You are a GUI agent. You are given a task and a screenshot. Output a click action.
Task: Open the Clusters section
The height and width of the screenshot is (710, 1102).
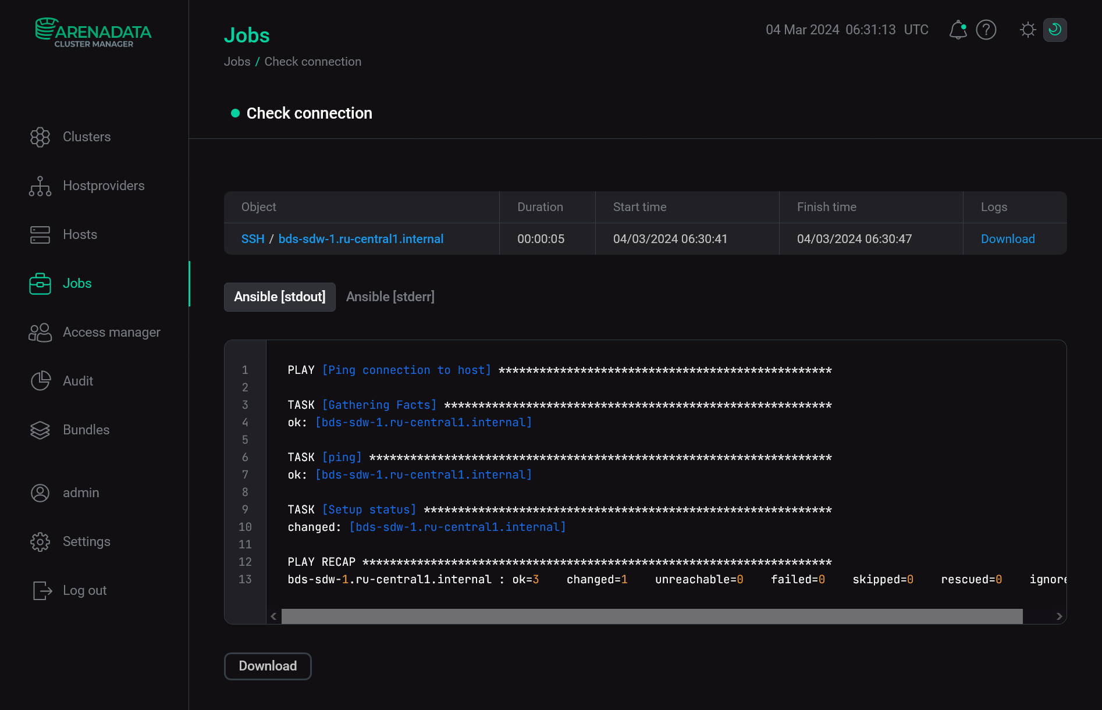(x=86, y=137)
